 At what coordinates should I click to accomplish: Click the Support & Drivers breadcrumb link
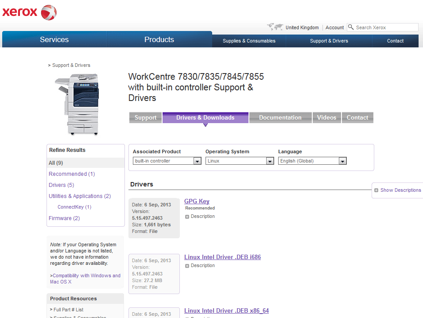[71, 65]
